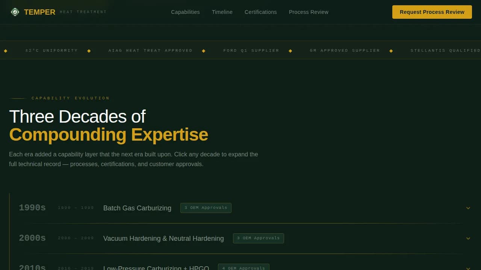Image resolution: width=481 pixels, height=270 pixels.
Task: Open the Certifications section from the navbar
Action: point(260,12)
